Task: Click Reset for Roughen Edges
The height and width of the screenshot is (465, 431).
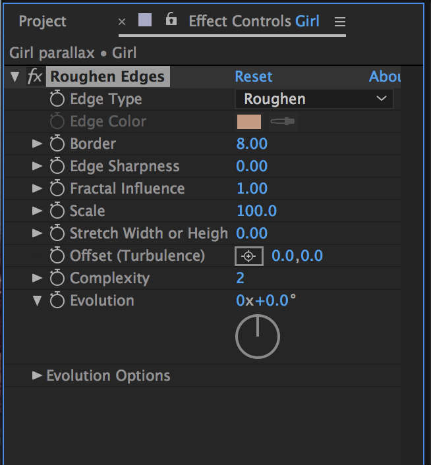Action: pyautogui.click(x=254, y=77)
